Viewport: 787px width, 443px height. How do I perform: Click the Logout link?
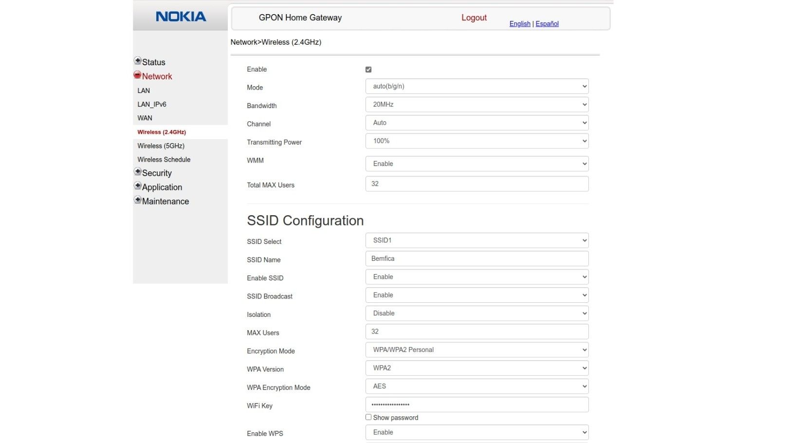tap(474, 17)
